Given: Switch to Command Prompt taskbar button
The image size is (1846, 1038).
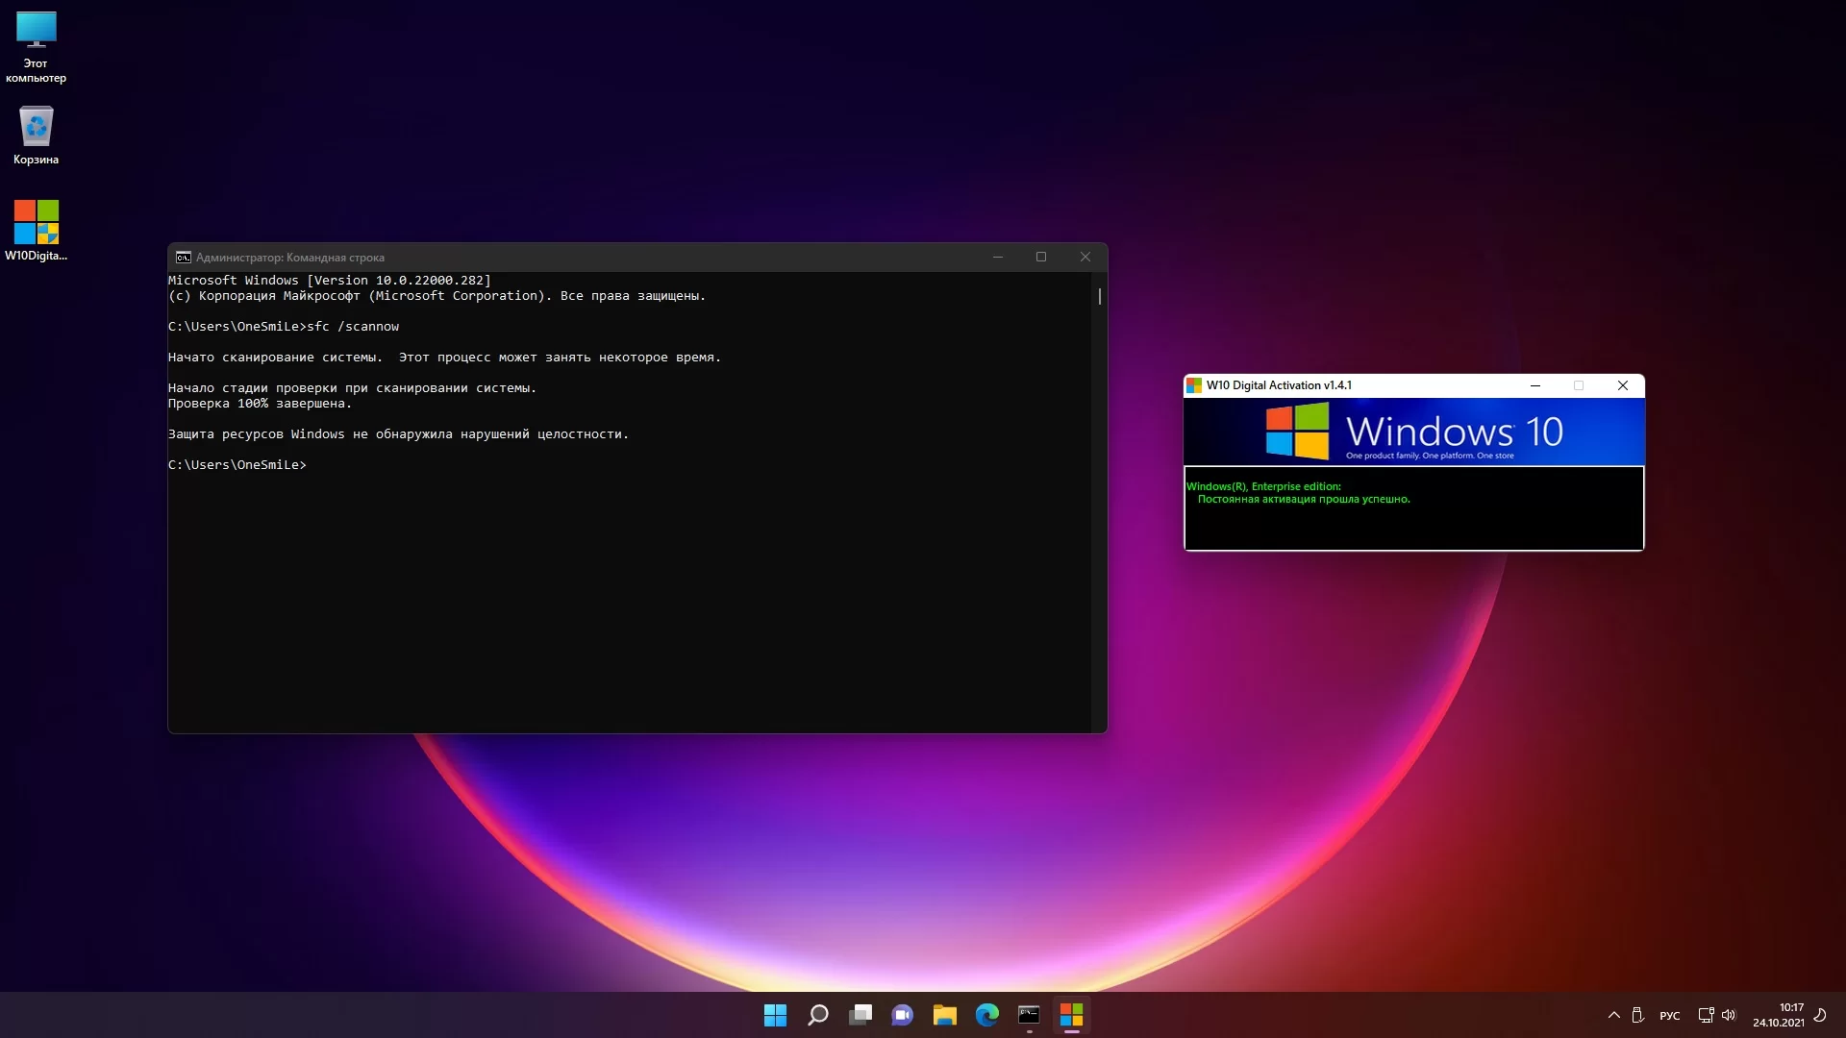Looking at the screenshot, I should pos(1029,1015).
